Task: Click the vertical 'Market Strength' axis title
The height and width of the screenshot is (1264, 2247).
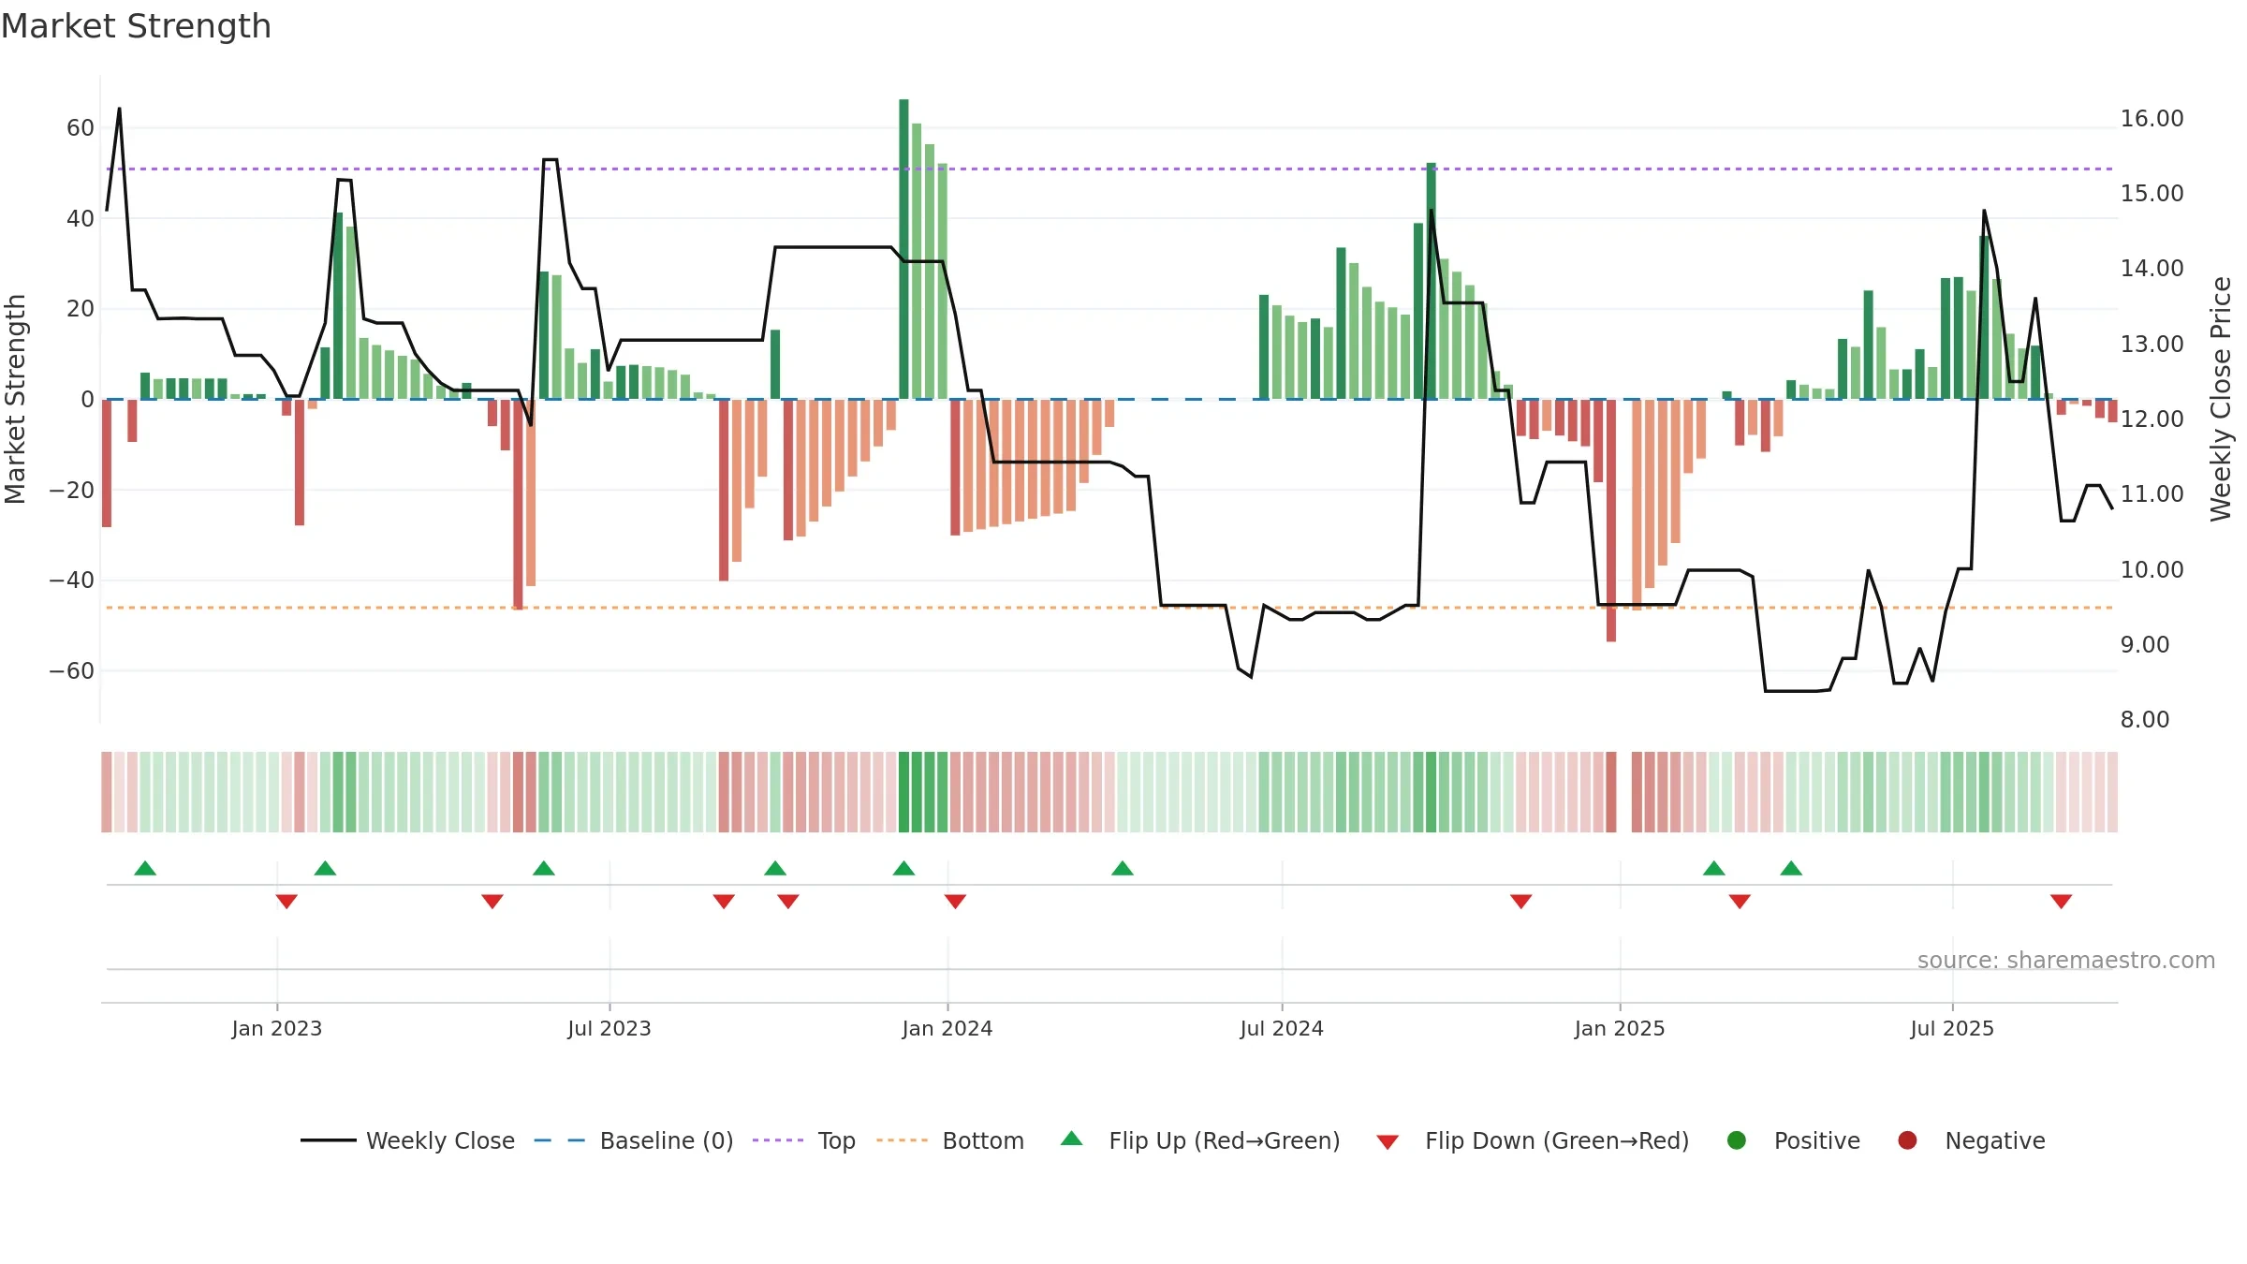Action: pyautogui.click(x=15, y=399)
